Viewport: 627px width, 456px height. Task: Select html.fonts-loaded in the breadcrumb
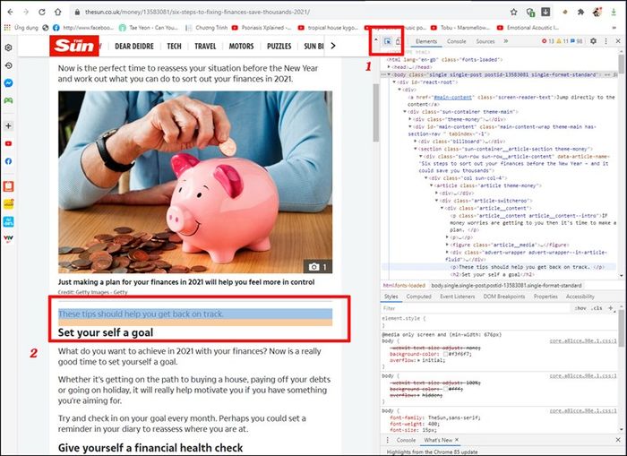coord(404,286)
